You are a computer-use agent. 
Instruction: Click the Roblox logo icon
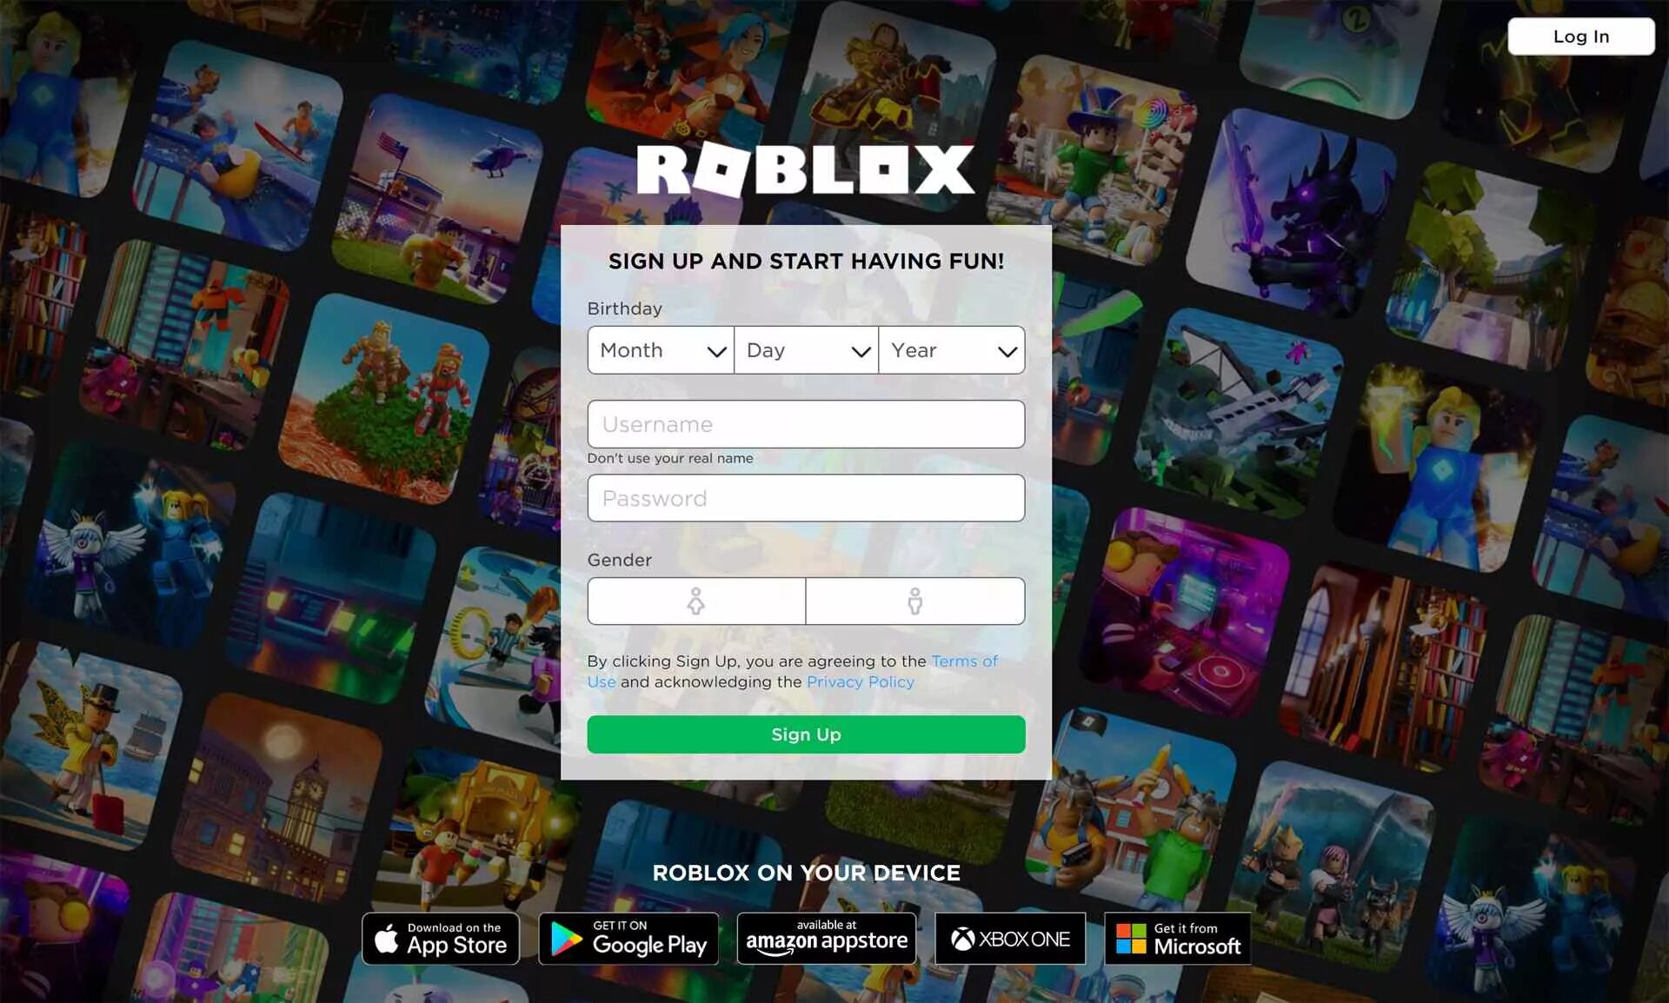tap(807, 166)
